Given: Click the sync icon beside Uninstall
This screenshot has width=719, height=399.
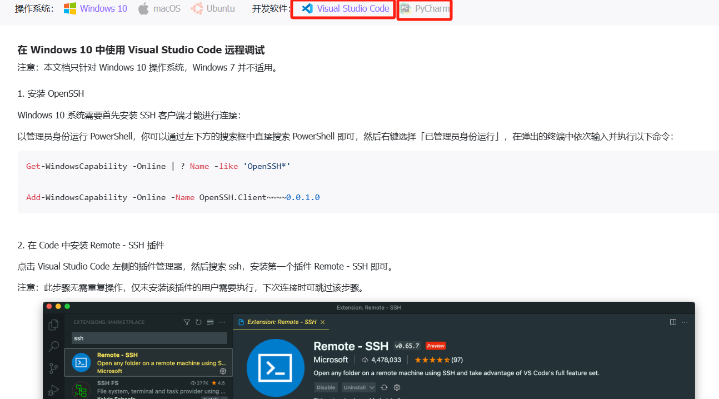Looking at the screenshot, I should coord(385,387).
